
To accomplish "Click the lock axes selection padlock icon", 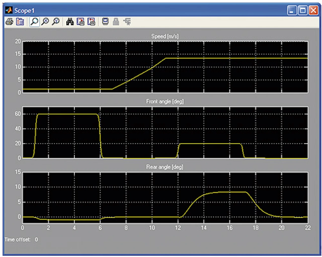I will [x=116, y=22].
